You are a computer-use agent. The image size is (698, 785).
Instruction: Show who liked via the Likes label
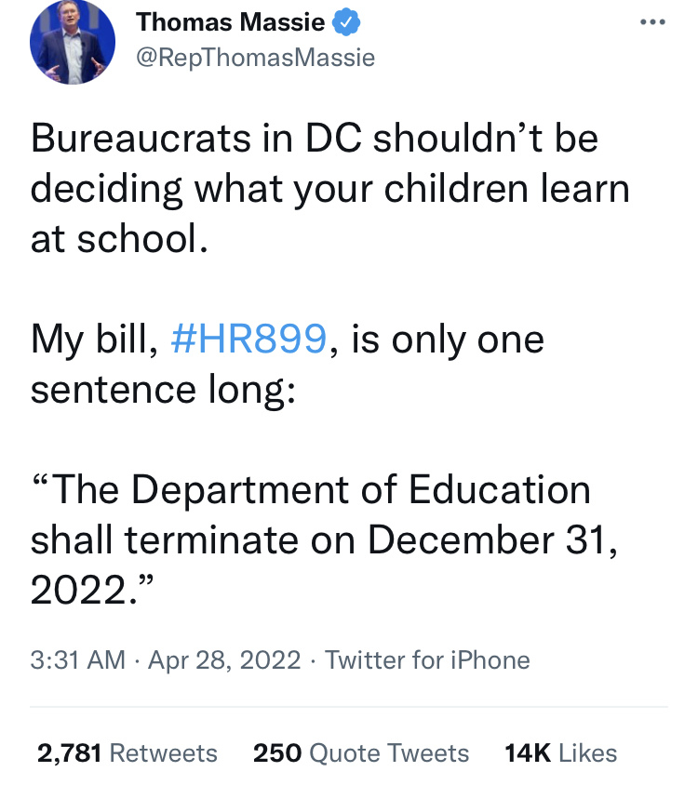(588, 752)
